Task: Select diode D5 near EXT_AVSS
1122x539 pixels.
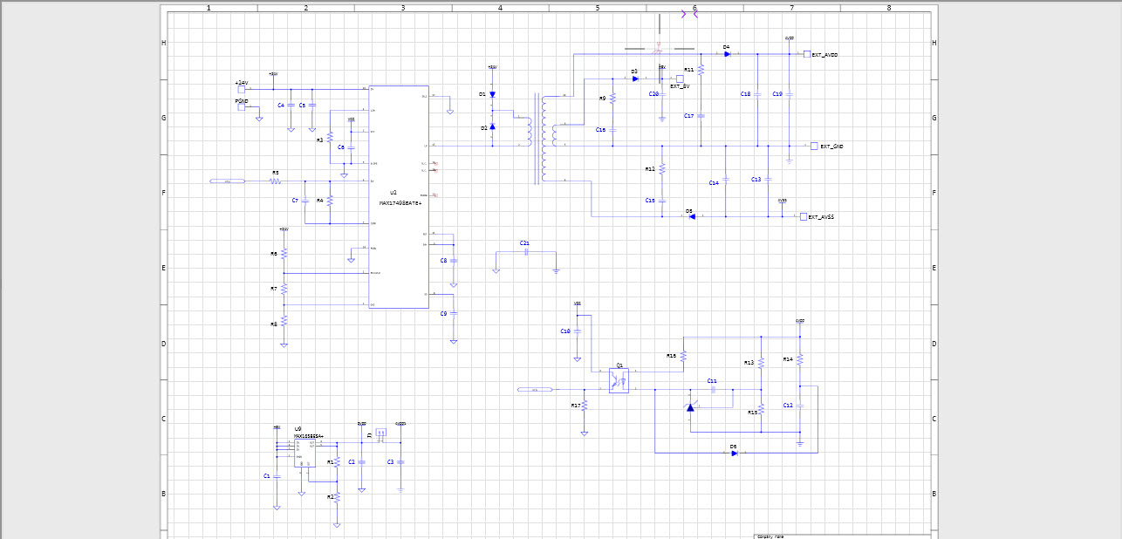Action: click(x=690, y=216)
